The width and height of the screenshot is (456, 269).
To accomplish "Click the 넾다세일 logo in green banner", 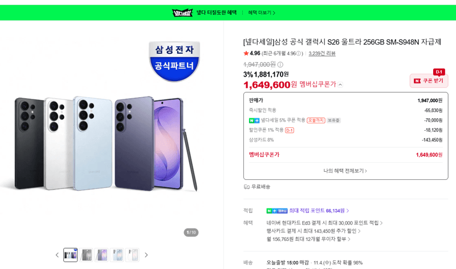I will click(x=182, y=13).
